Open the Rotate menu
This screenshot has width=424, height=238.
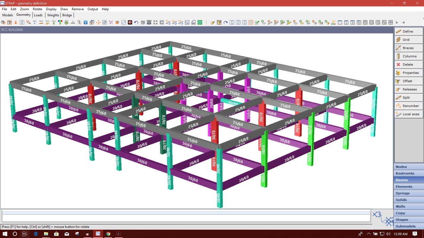click(37, 9)
